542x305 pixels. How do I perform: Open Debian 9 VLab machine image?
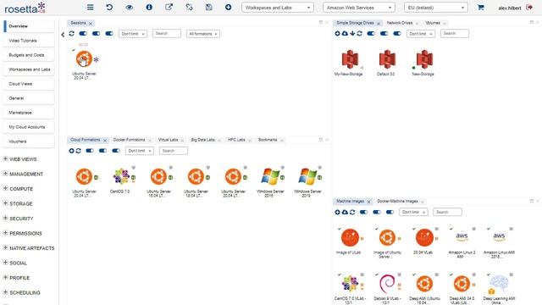387,284
